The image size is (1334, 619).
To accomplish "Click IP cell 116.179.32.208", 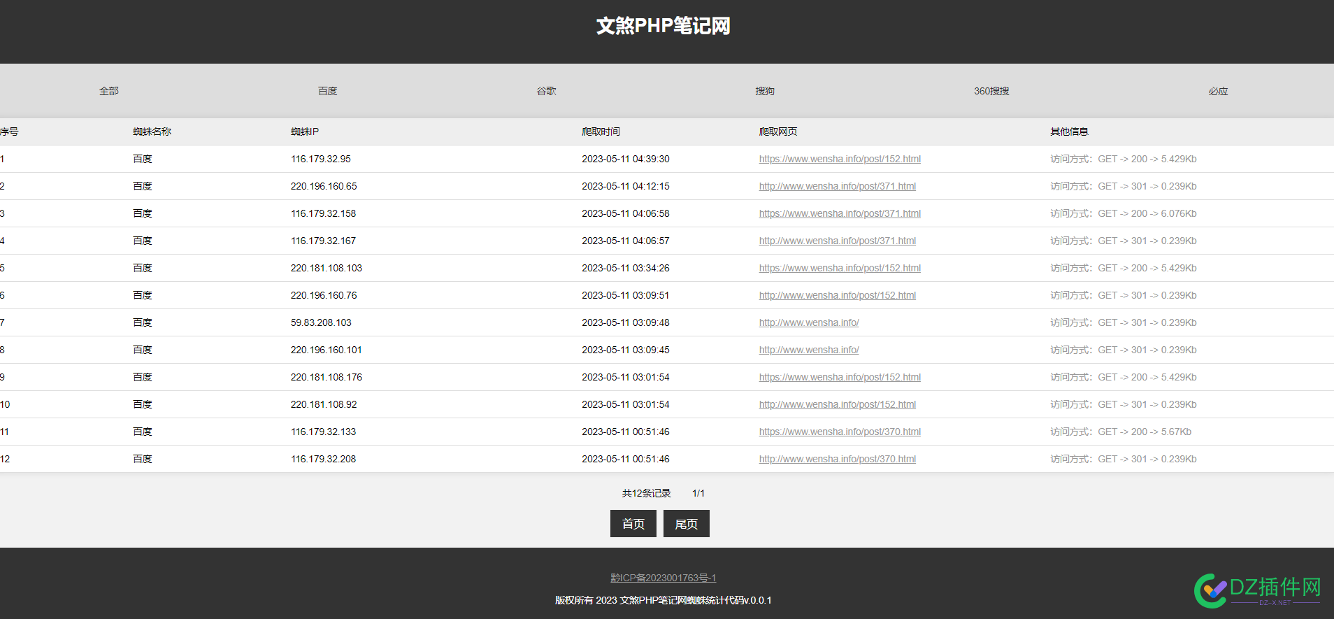I will (324, 459).
